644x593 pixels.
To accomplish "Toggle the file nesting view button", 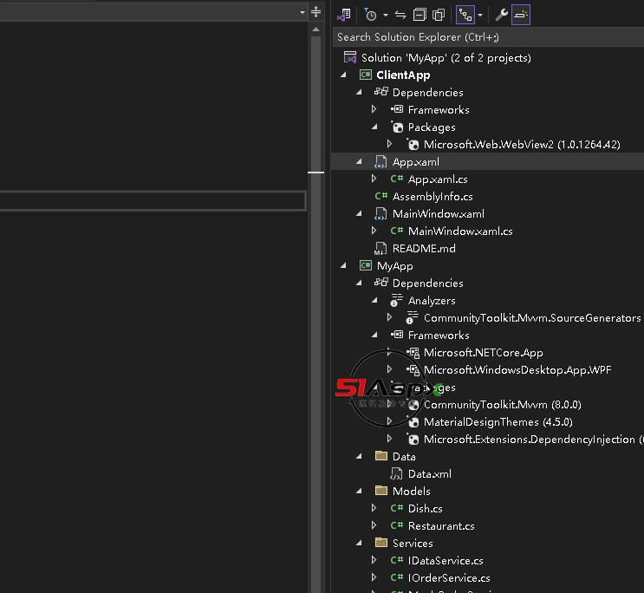I will pyautogui.click(x=465, y=16).
